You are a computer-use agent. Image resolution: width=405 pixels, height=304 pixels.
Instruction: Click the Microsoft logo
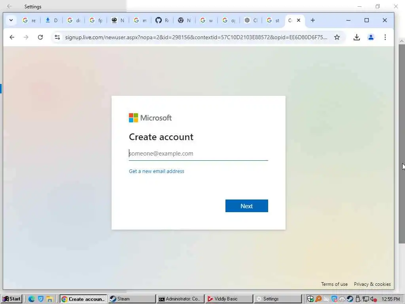point(150,118)
